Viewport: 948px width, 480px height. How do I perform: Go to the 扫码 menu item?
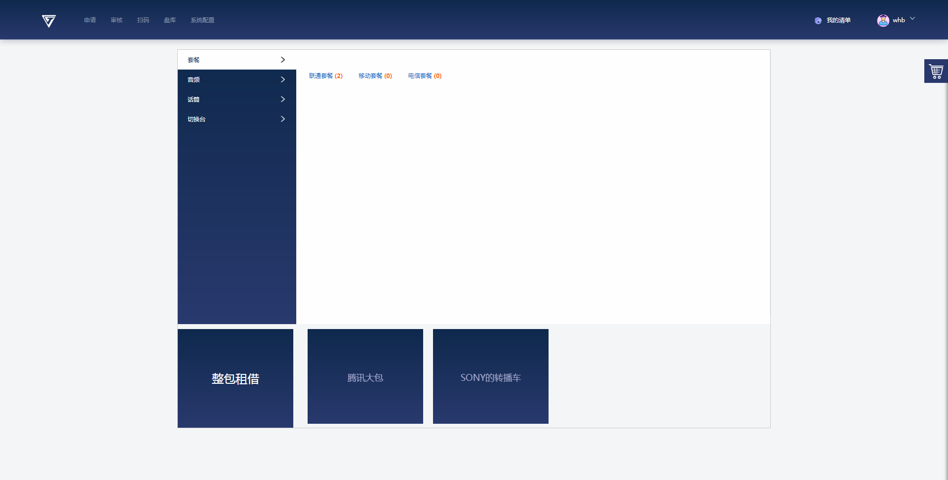143,20
